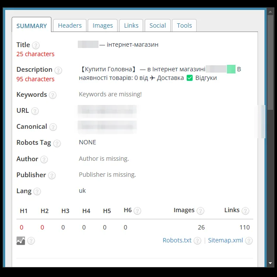Click the help icon next to Links count
This screenshot has width=277, height=277.
(x=245, y=211)
